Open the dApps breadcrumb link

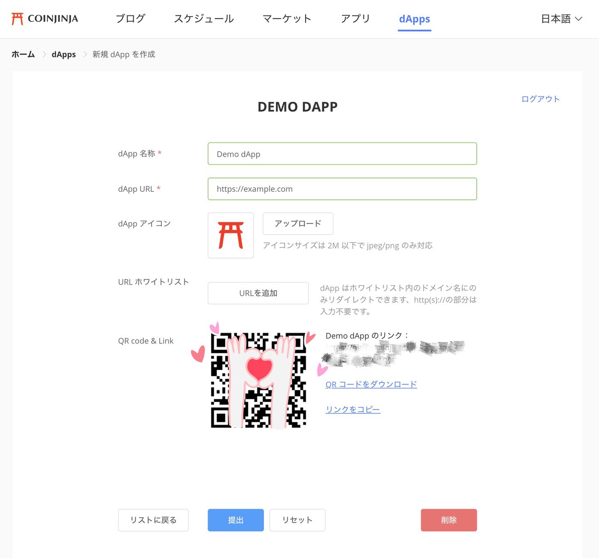[x=64, y=54]
